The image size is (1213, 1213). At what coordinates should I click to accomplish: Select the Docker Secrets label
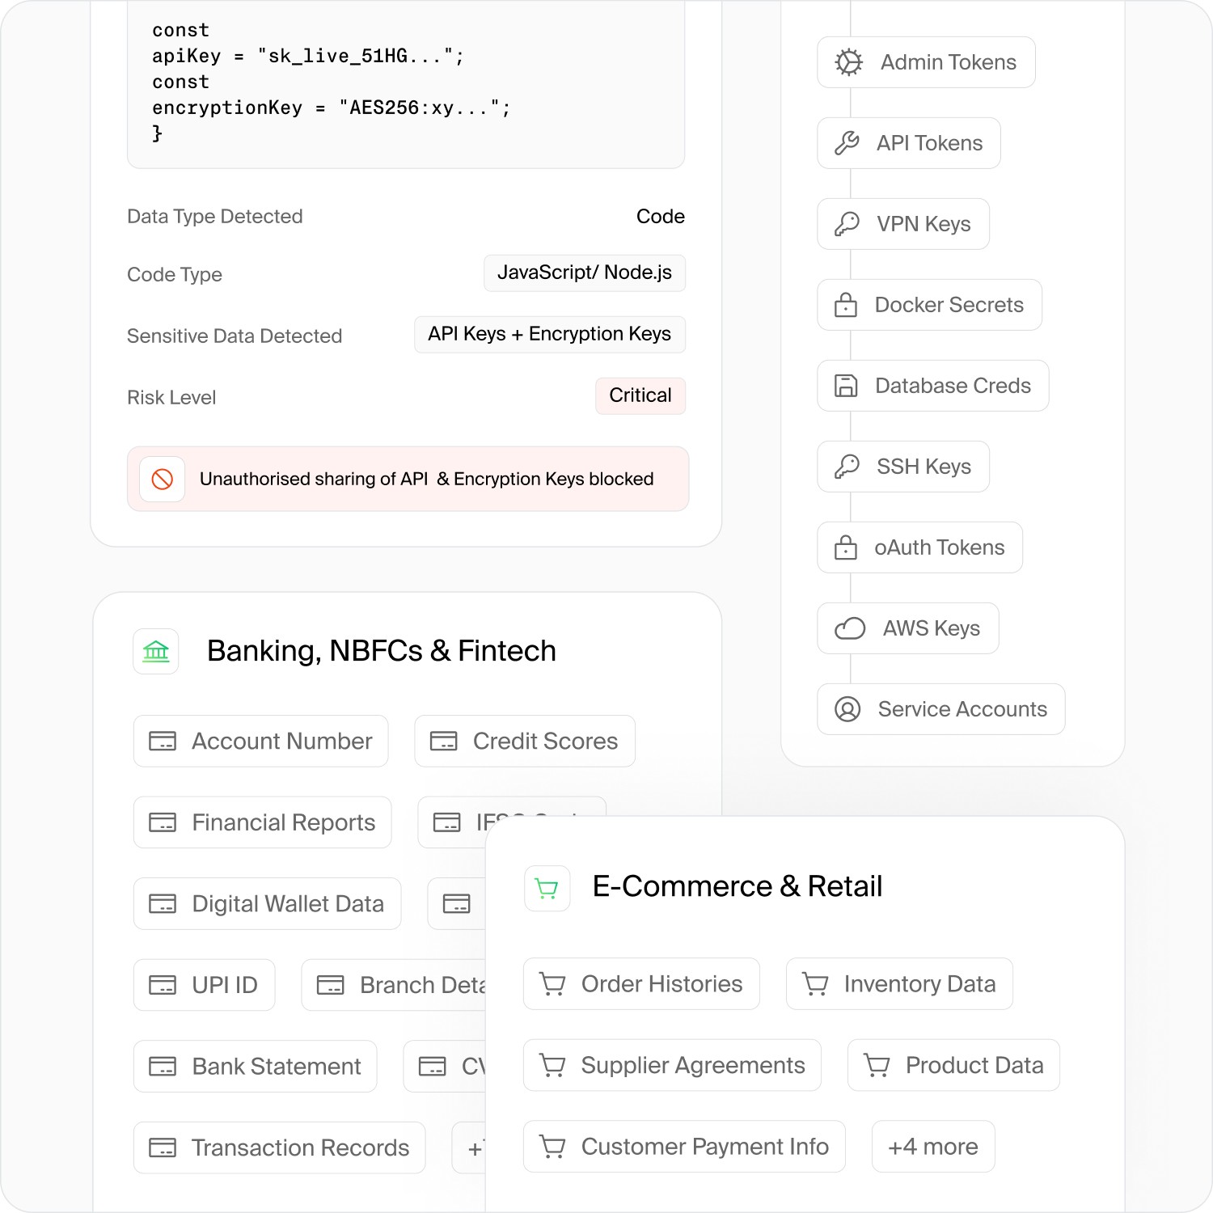949,305
